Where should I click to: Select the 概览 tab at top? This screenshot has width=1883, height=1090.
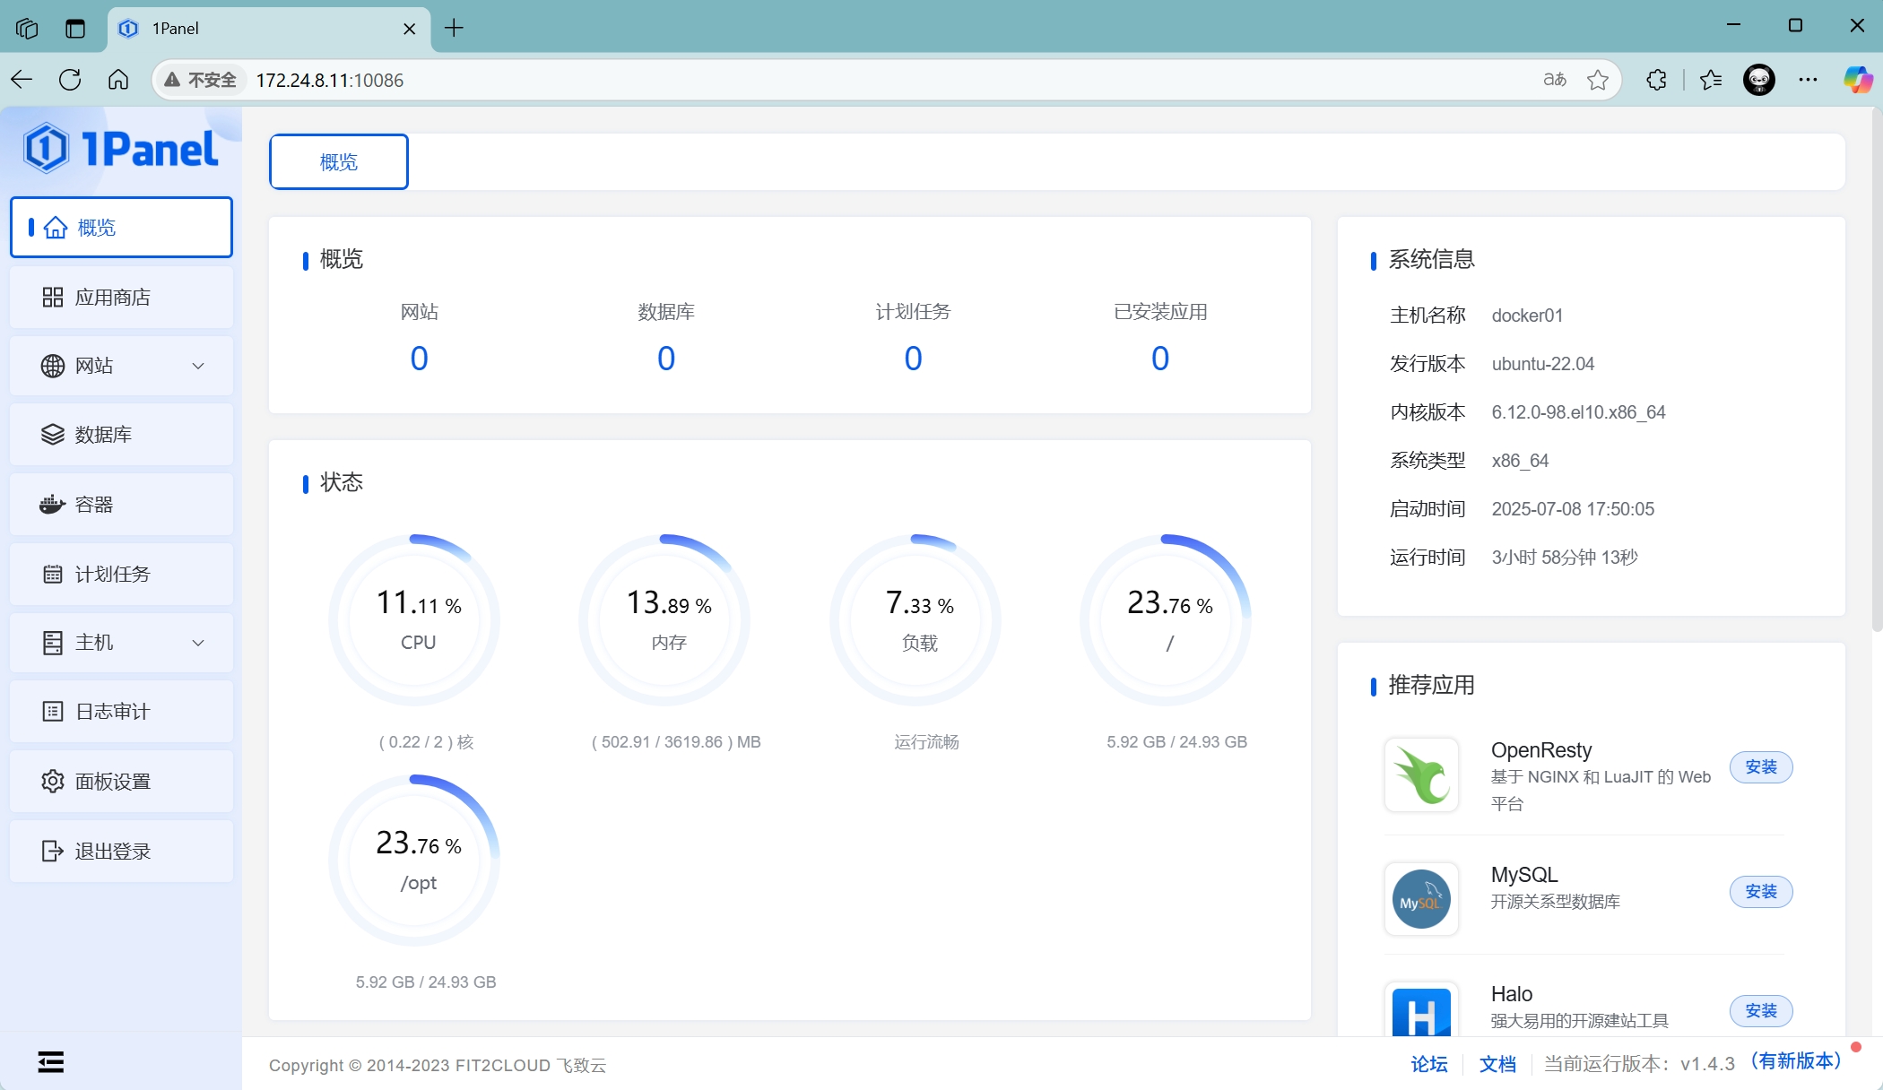339,162
